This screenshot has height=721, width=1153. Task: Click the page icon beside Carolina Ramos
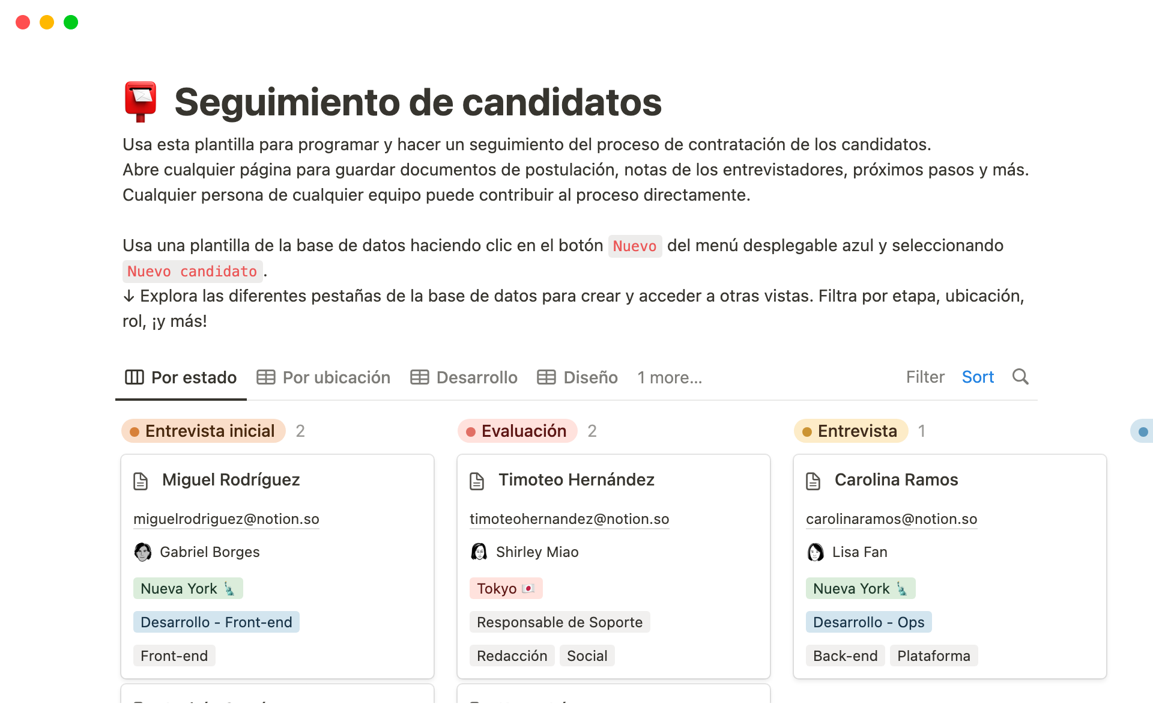pos(813,481)
